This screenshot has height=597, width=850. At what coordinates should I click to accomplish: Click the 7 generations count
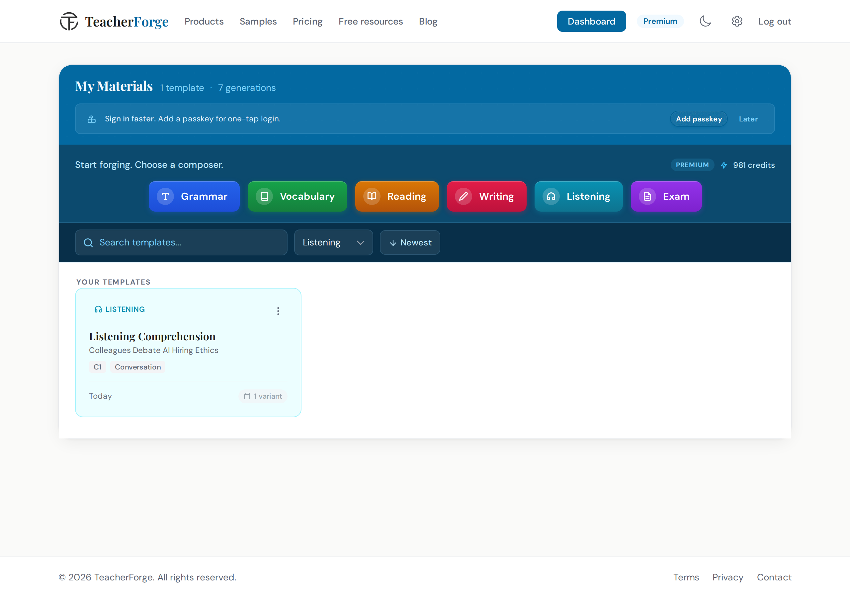(247, 88)
